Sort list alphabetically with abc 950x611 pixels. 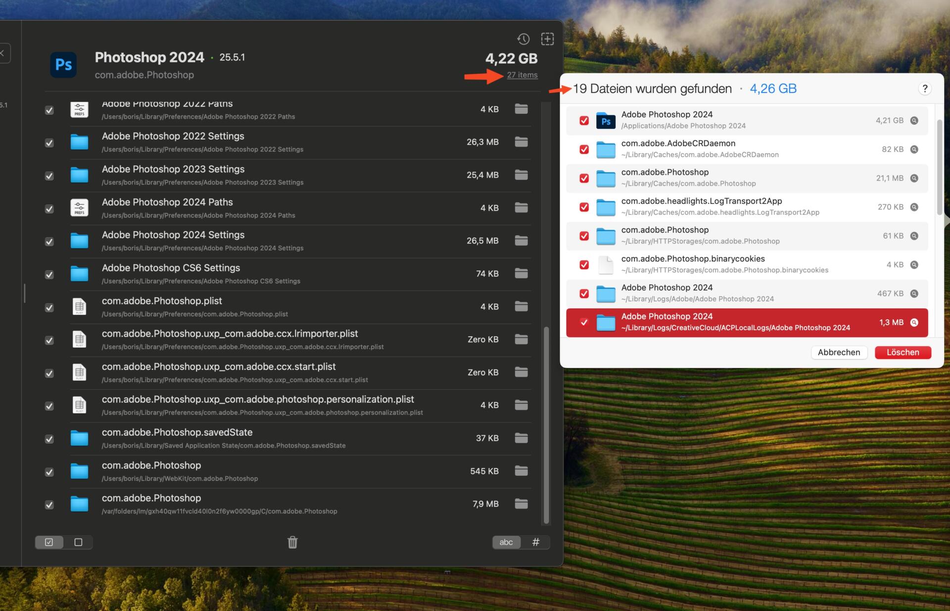tap(506, 542)
